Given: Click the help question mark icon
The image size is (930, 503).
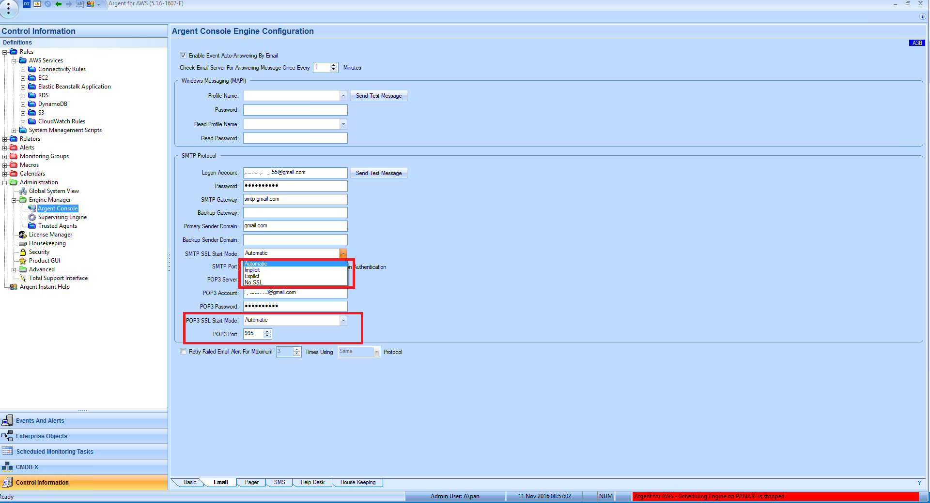Looking at the screenshot, I should (919, 483).
